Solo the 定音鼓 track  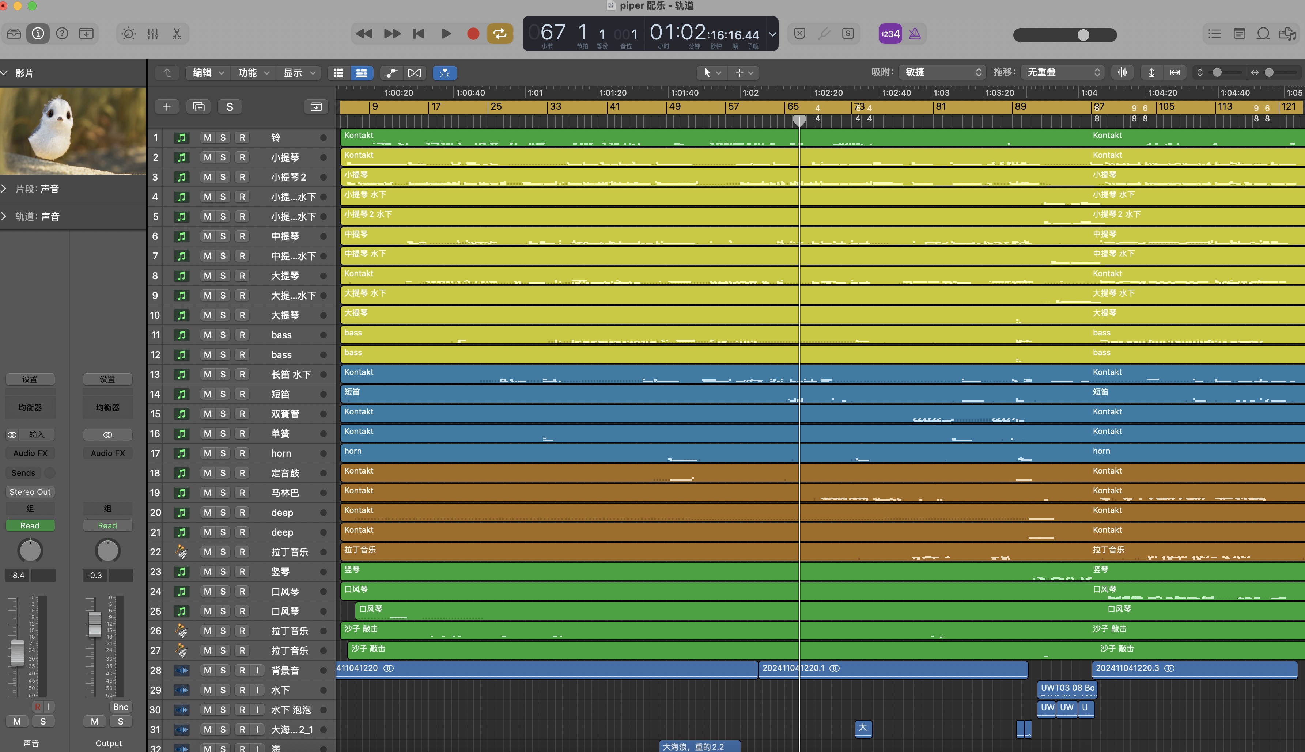(x=223, y=473)
